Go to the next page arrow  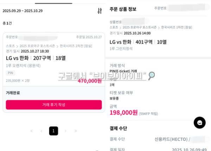click(65, 131)
